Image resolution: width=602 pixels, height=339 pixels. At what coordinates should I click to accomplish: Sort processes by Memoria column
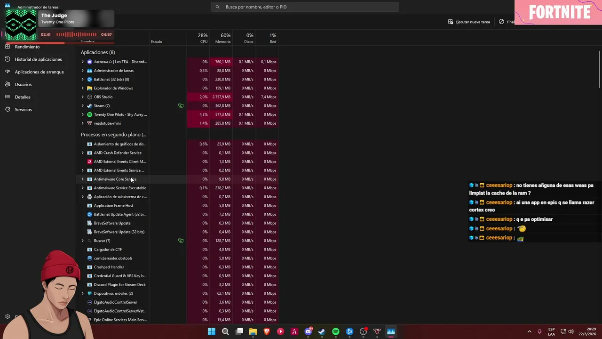(x=221, y=38)
